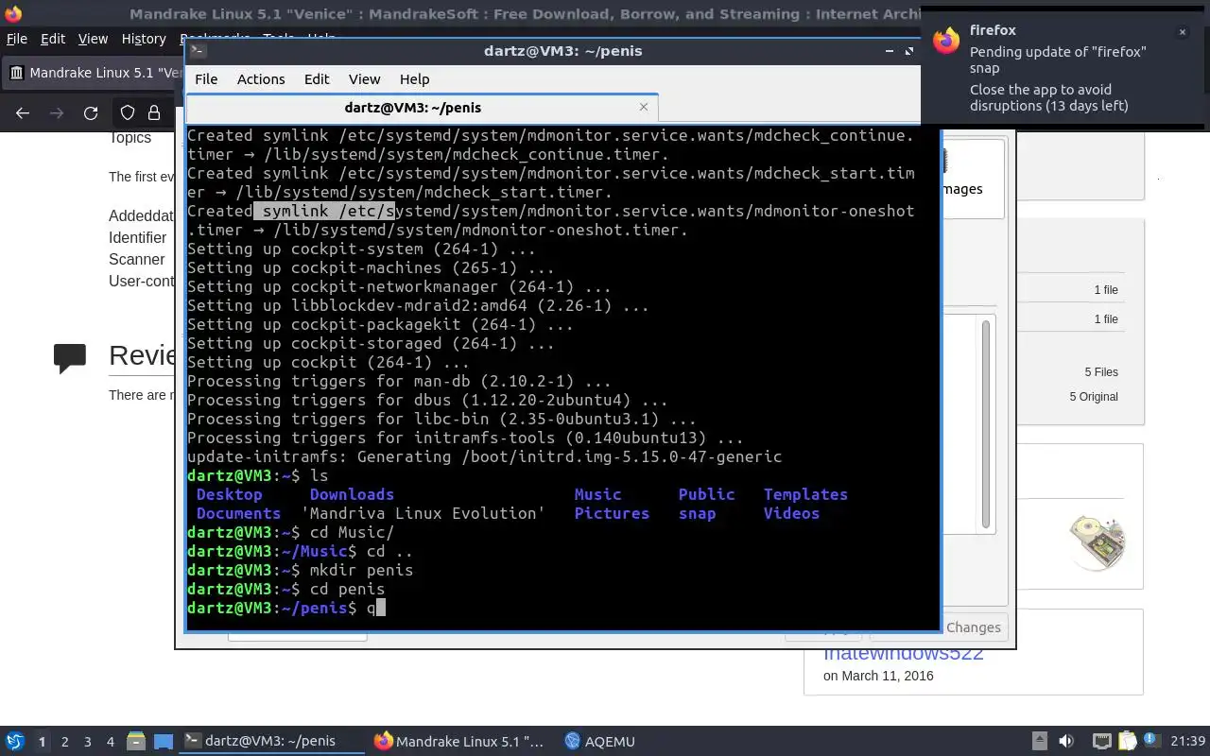Switch to workspace 2

(x=65, y=742)
